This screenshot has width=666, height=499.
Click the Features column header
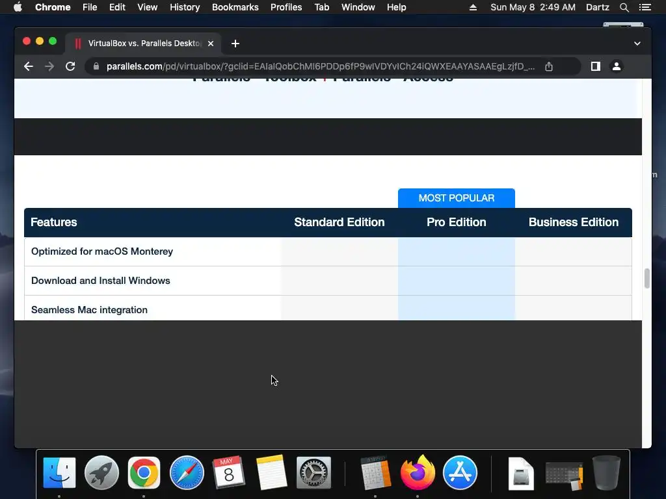(x=54, y=222)
